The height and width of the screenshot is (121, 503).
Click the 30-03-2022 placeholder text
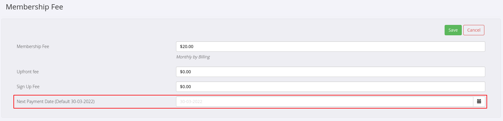pyautogui.click(x=191, y=102)
